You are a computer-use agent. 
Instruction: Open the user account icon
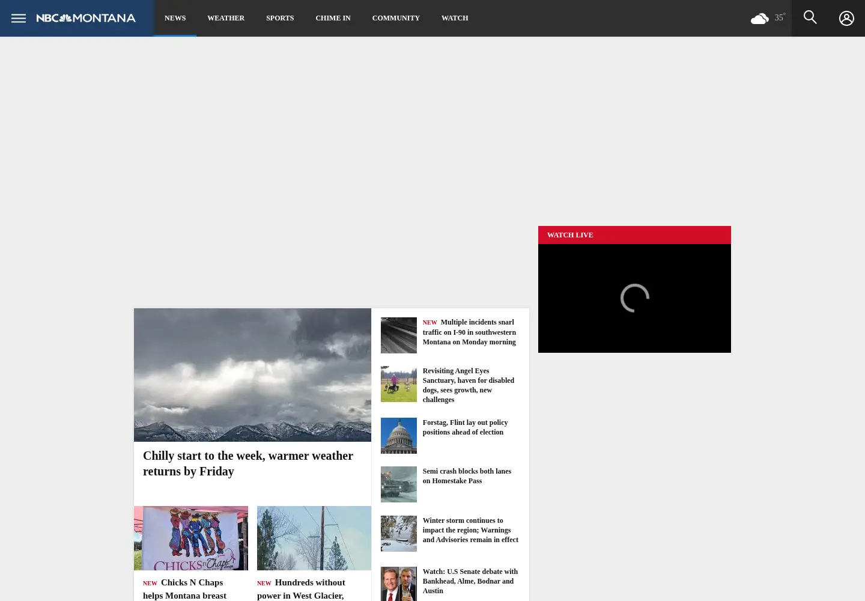846,18
